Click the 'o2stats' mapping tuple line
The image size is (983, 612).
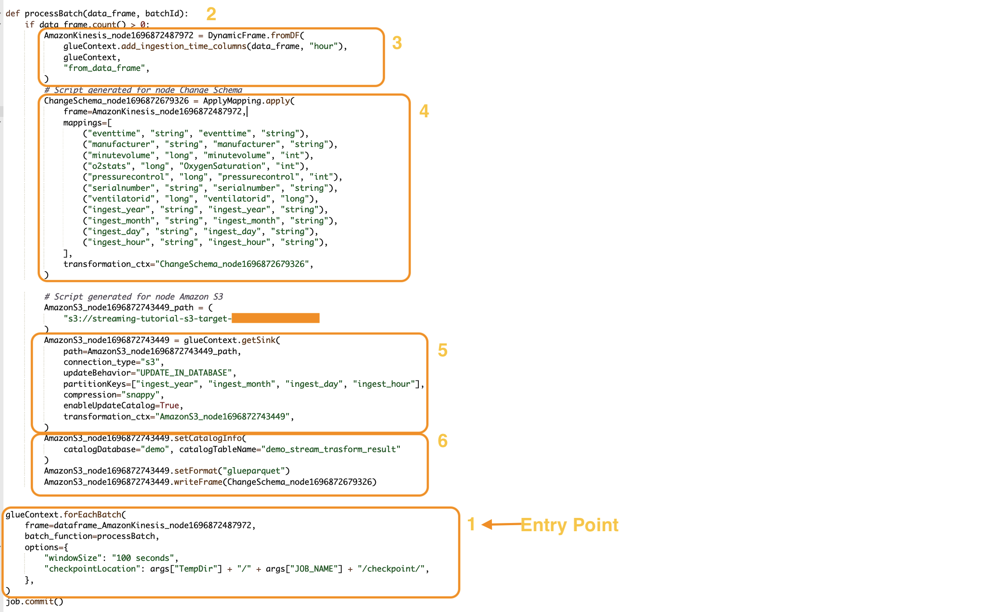[x=195, y=166]
